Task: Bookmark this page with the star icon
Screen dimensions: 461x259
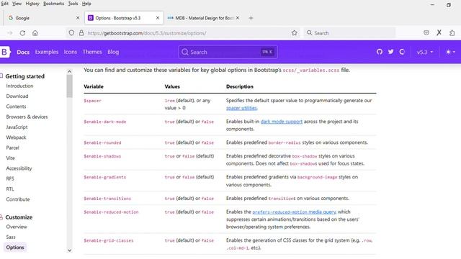Action: pyautogui.click(x=295, y=33)
